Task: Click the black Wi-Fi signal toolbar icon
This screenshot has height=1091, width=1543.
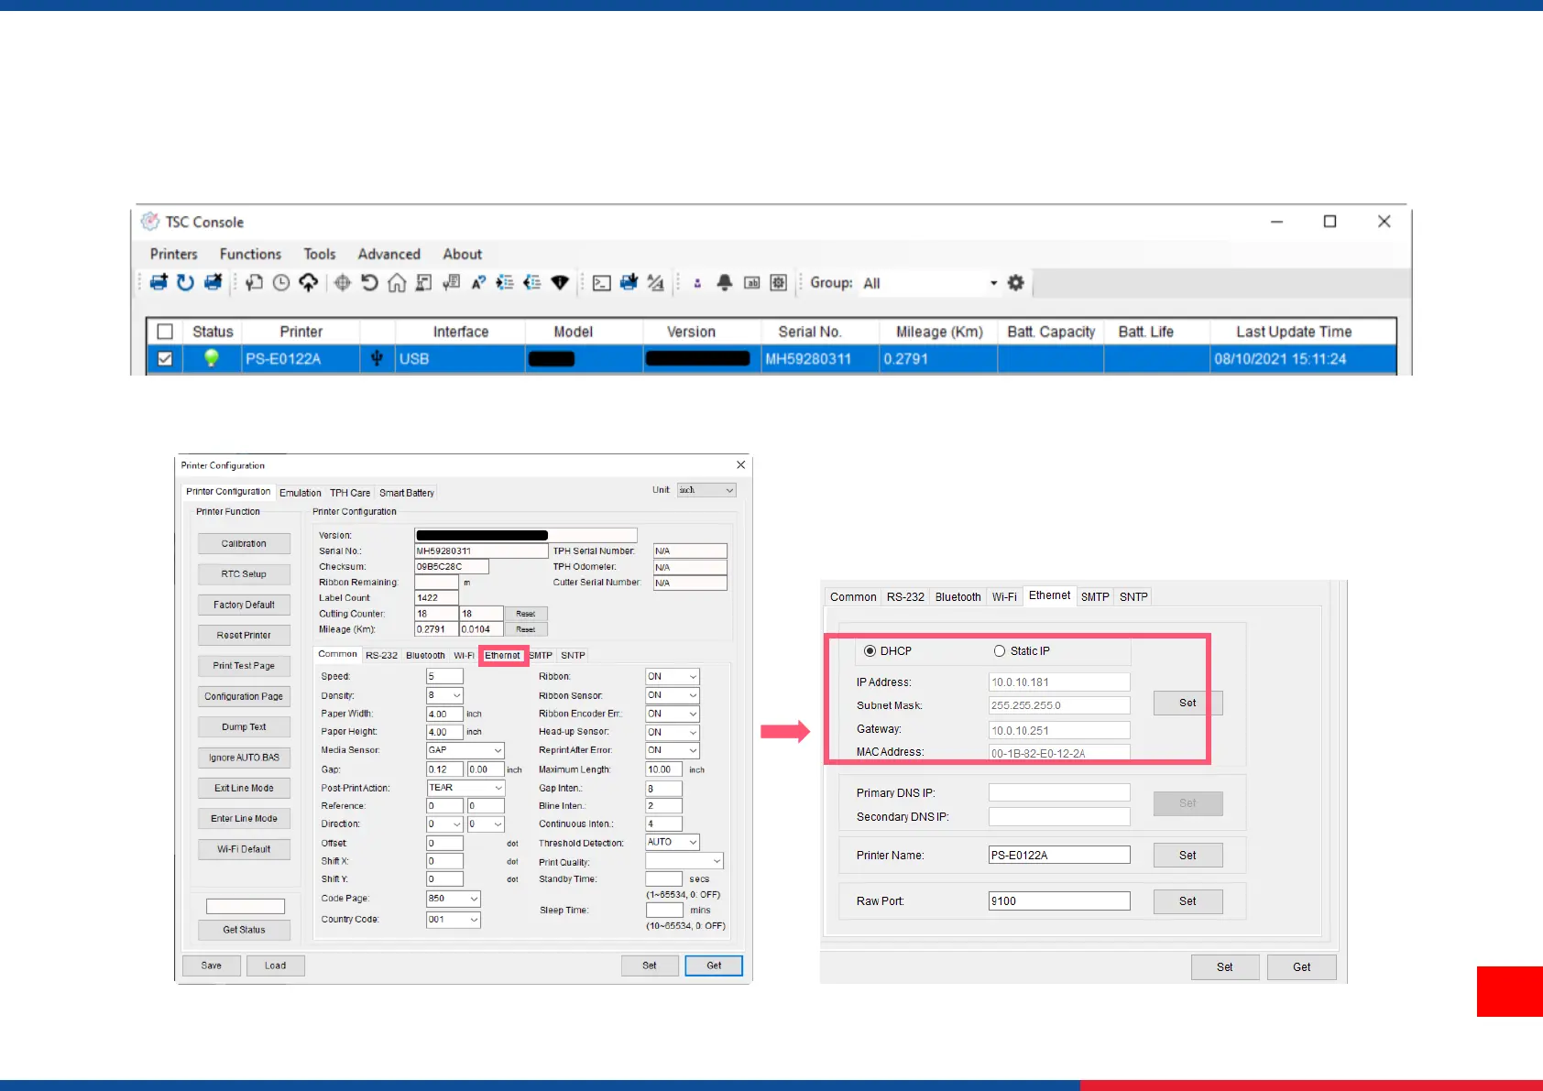Action: (560, 283)
